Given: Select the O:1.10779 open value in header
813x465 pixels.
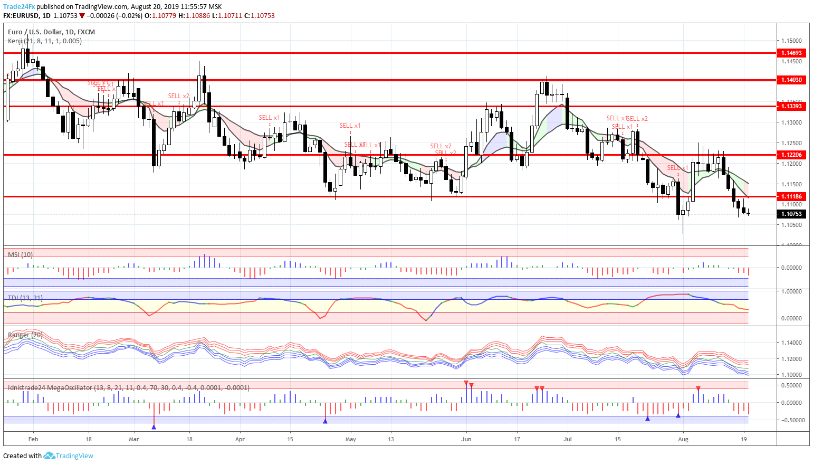Looking at the screenshot, I should click(160, 16).
